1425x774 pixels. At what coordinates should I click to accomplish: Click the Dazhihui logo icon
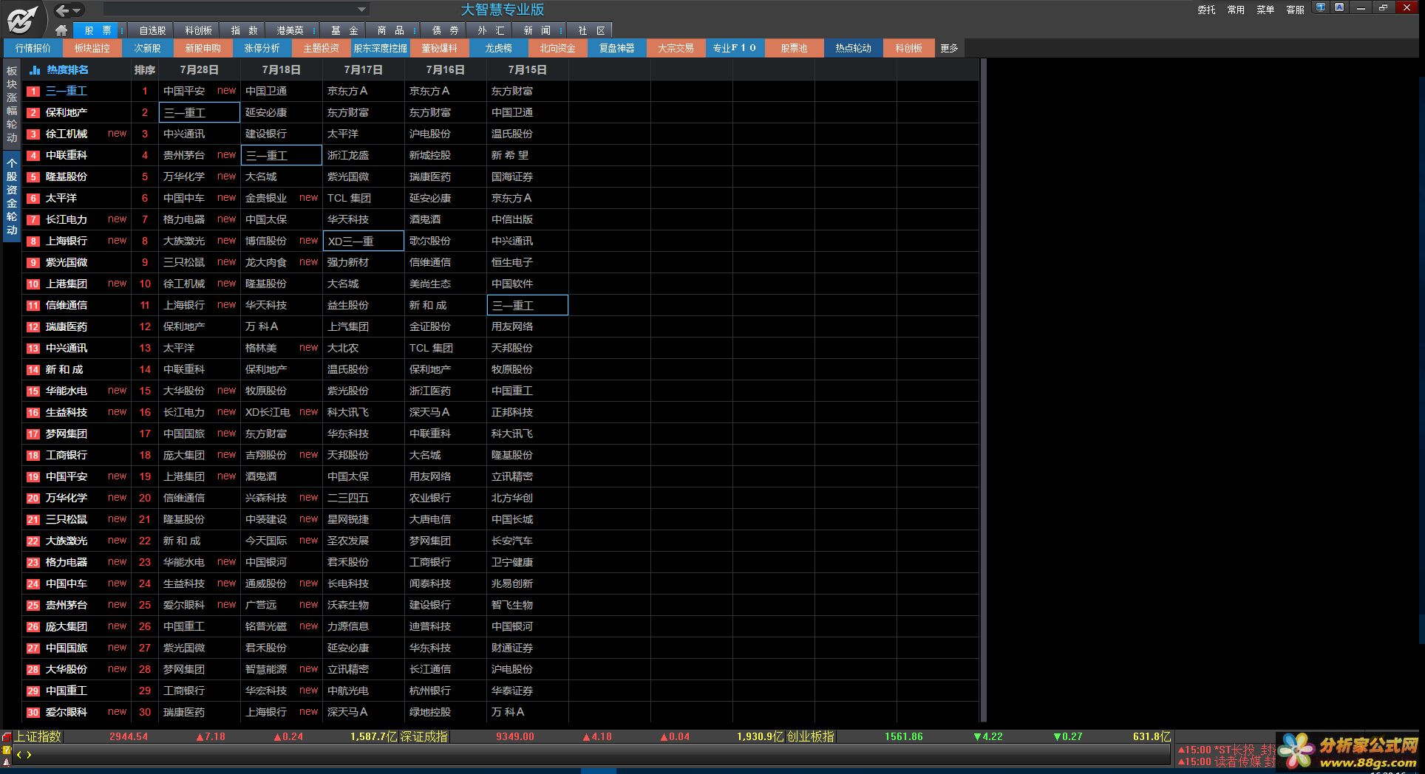tap(22, 19)
